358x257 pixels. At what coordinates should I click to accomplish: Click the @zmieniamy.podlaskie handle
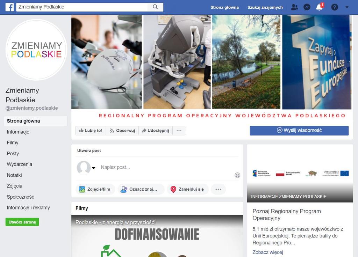click(x=31, y=108)
